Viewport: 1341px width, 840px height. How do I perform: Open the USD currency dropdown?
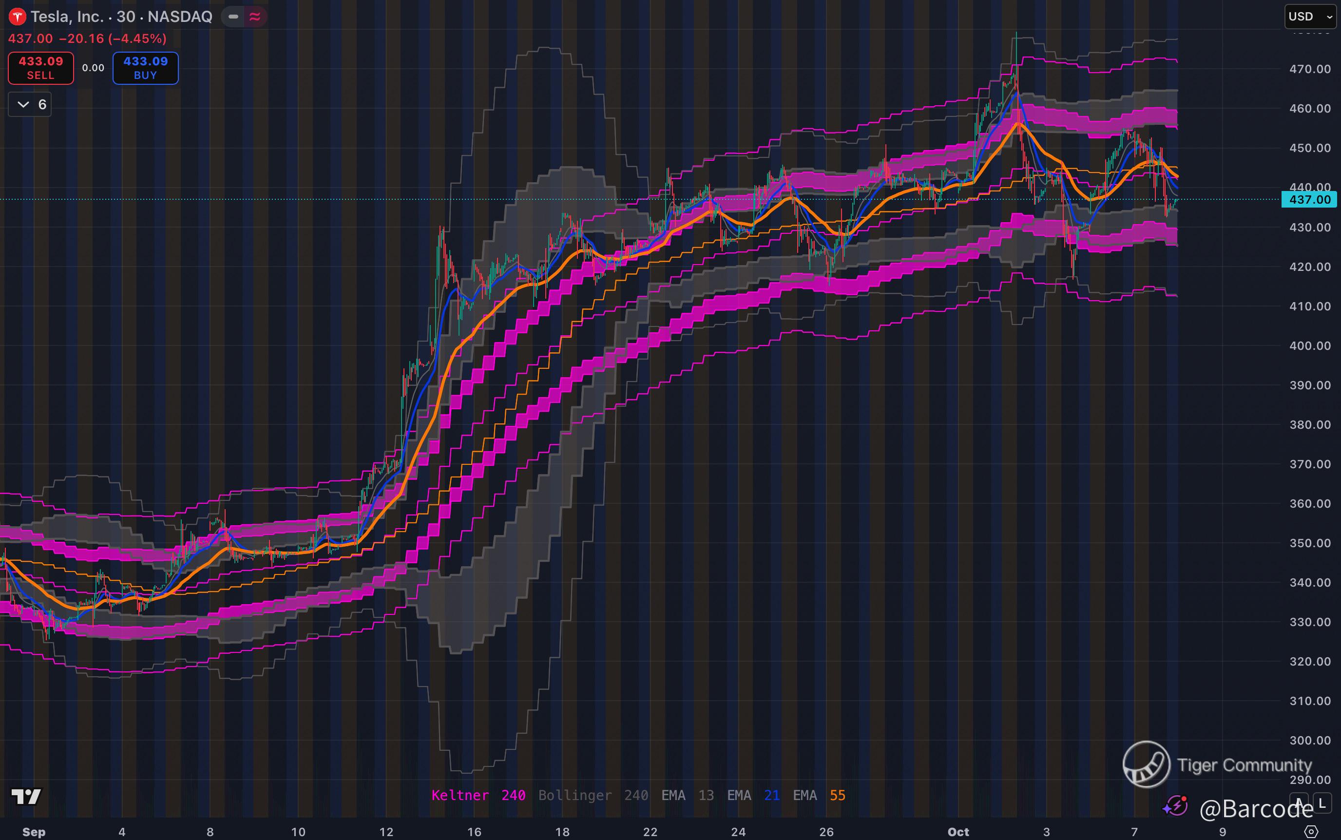pos(1312,17)
